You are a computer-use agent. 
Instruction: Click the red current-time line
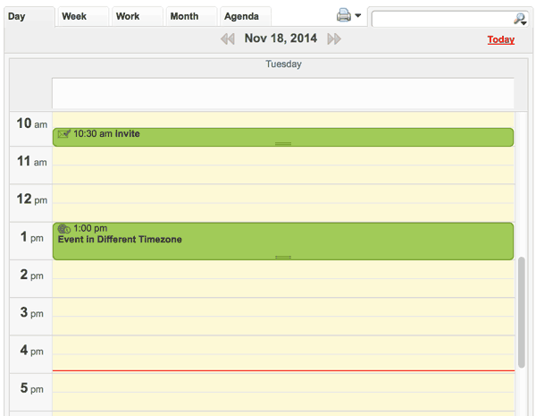(x=283, y=370)
